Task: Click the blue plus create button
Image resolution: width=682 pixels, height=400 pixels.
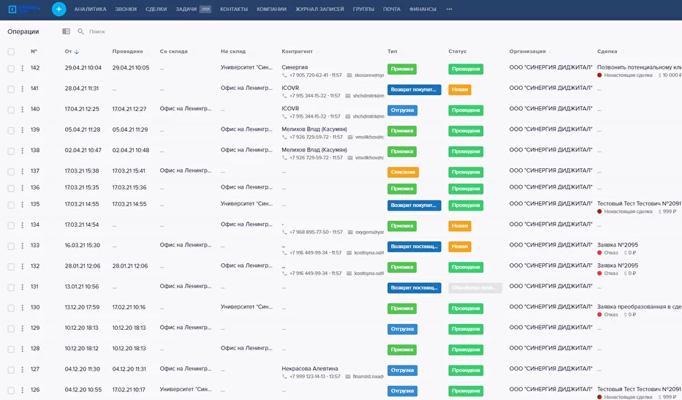Action: click(x=58, y=9)
